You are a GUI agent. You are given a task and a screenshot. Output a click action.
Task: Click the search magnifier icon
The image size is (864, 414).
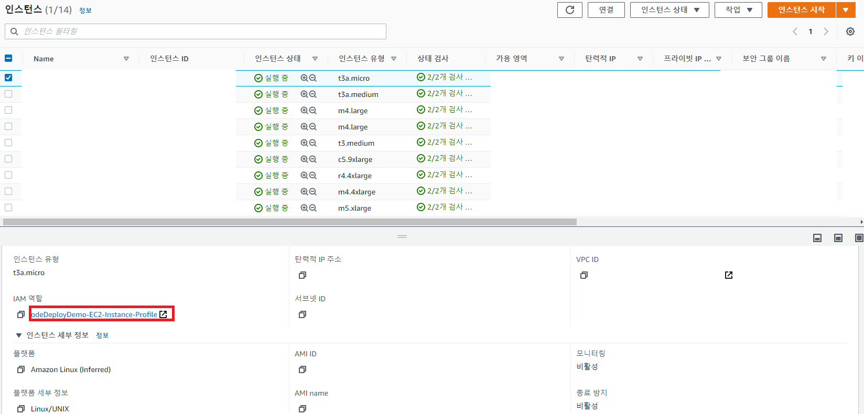pyautogui.click(x=14, y=31)
